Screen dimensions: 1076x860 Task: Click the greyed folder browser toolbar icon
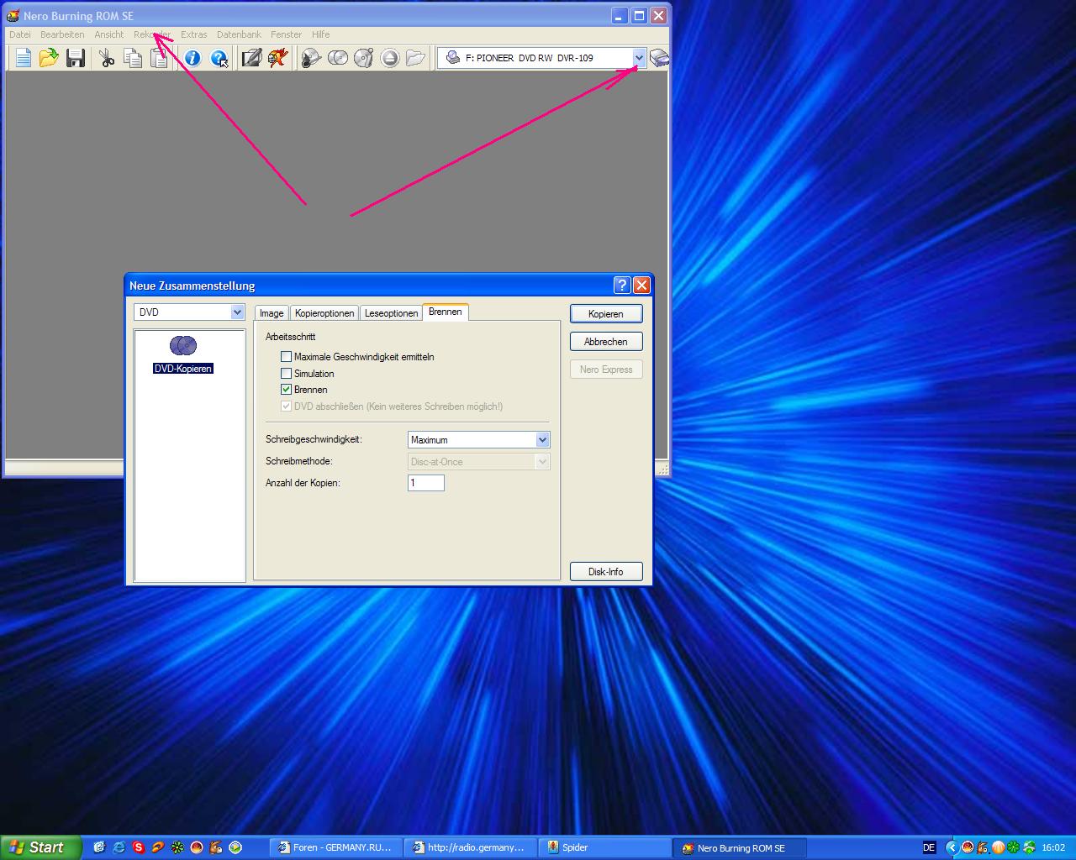point(415,58)
